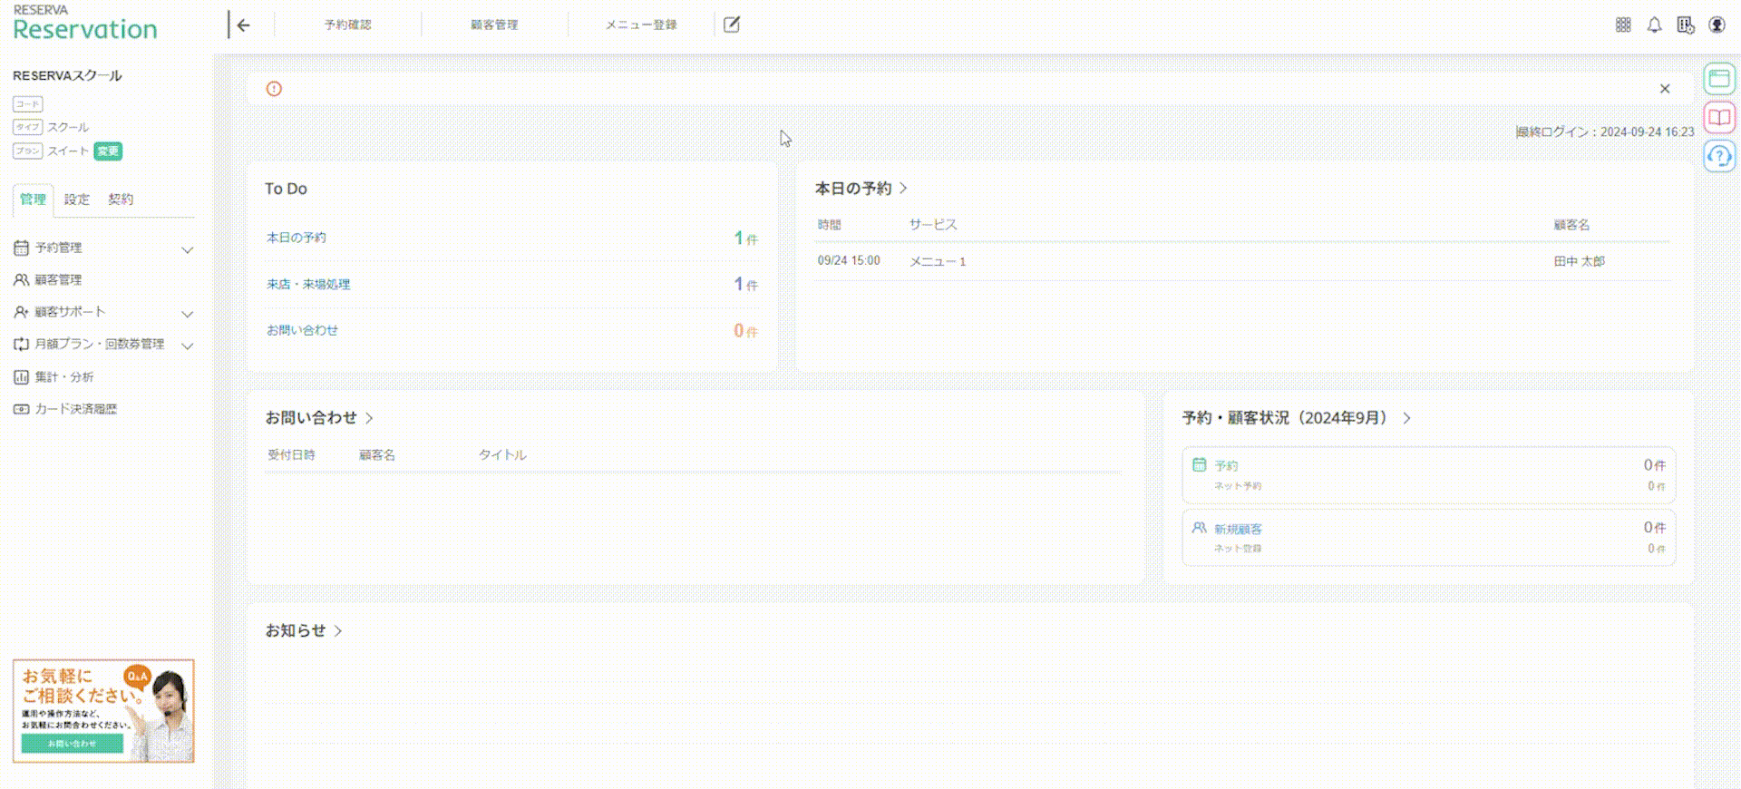Switch to the 設定 tab
The height and width of the screenshot is (789, 1741).
[77, 200]
